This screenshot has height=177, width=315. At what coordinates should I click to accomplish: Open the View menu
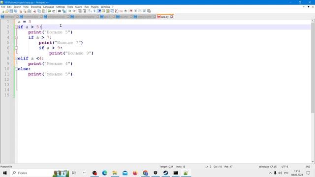pyautogui.click(x=26, y=7)
